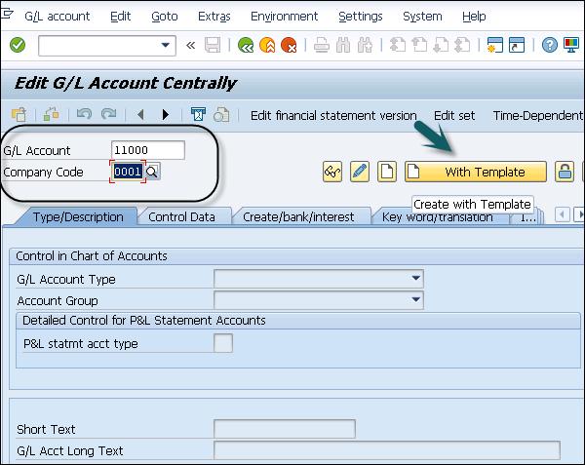Click the first application toolbar clipboard icon
Viewport: 585px width, 465px height.
[x=19, y=114]
